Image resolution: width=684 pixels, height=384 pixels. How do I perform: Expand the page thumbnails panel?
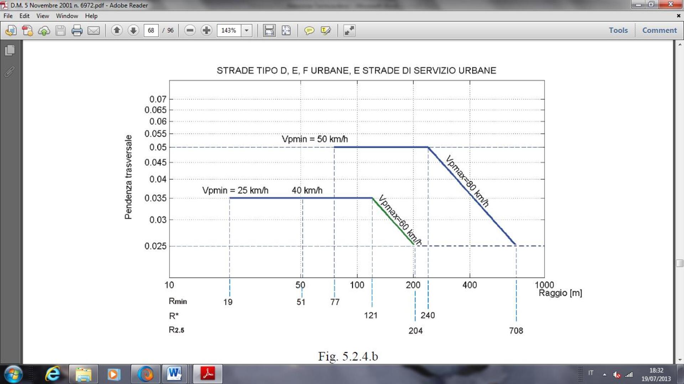coord(10,50)
